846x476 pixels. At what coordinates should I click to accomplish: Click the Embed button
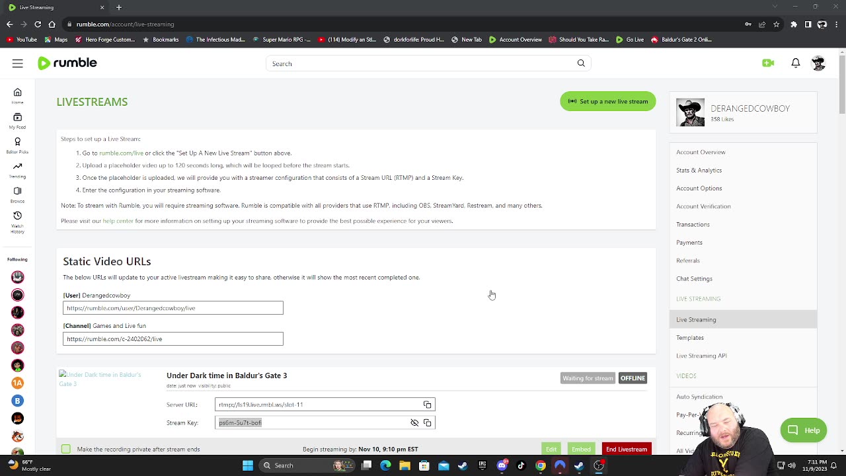click(582, 450)
